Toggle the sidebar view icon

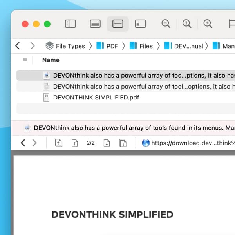point(70,23)
